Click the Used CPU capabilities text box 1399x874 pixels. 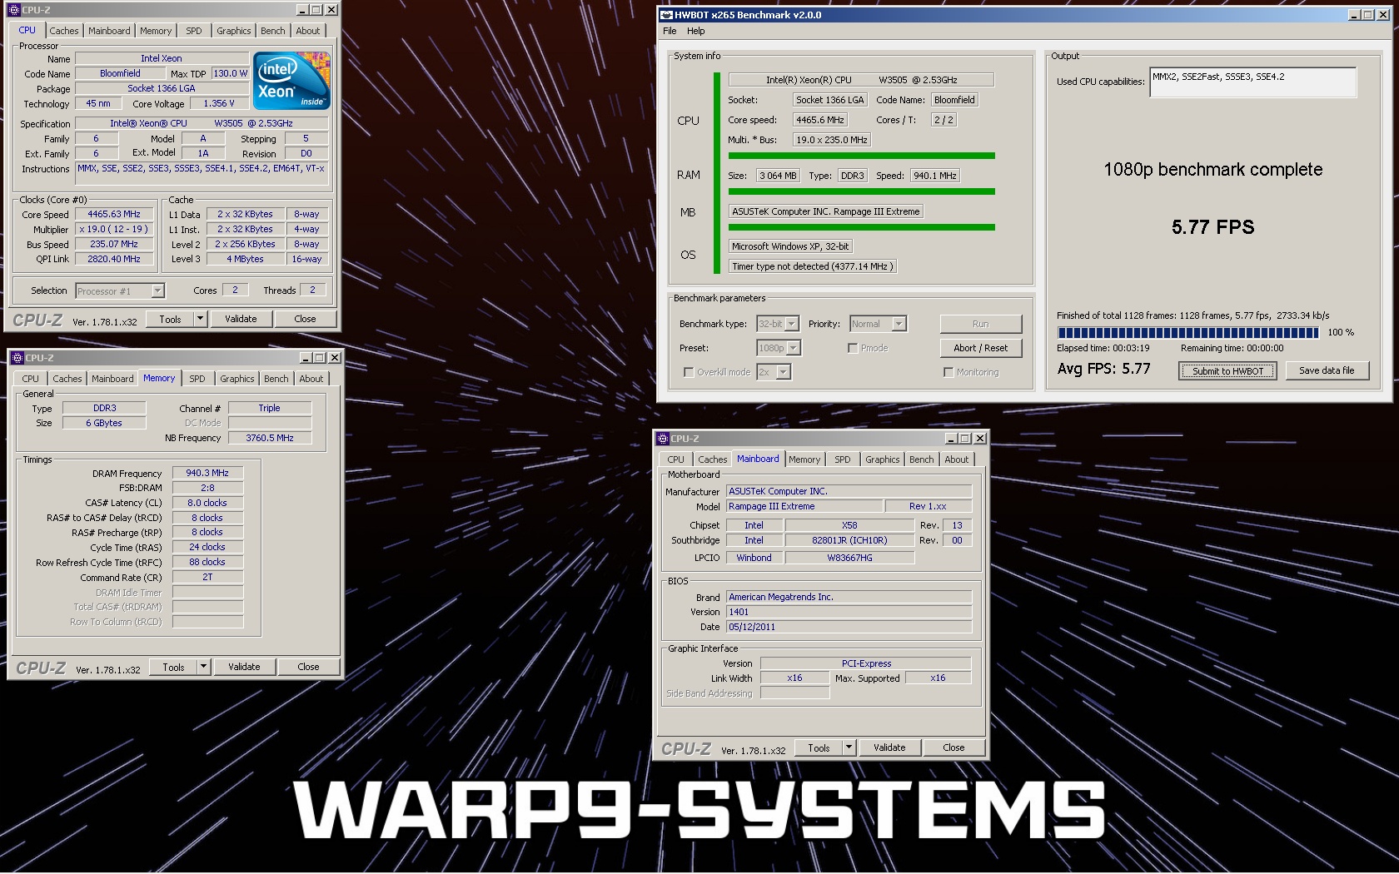1252,82
